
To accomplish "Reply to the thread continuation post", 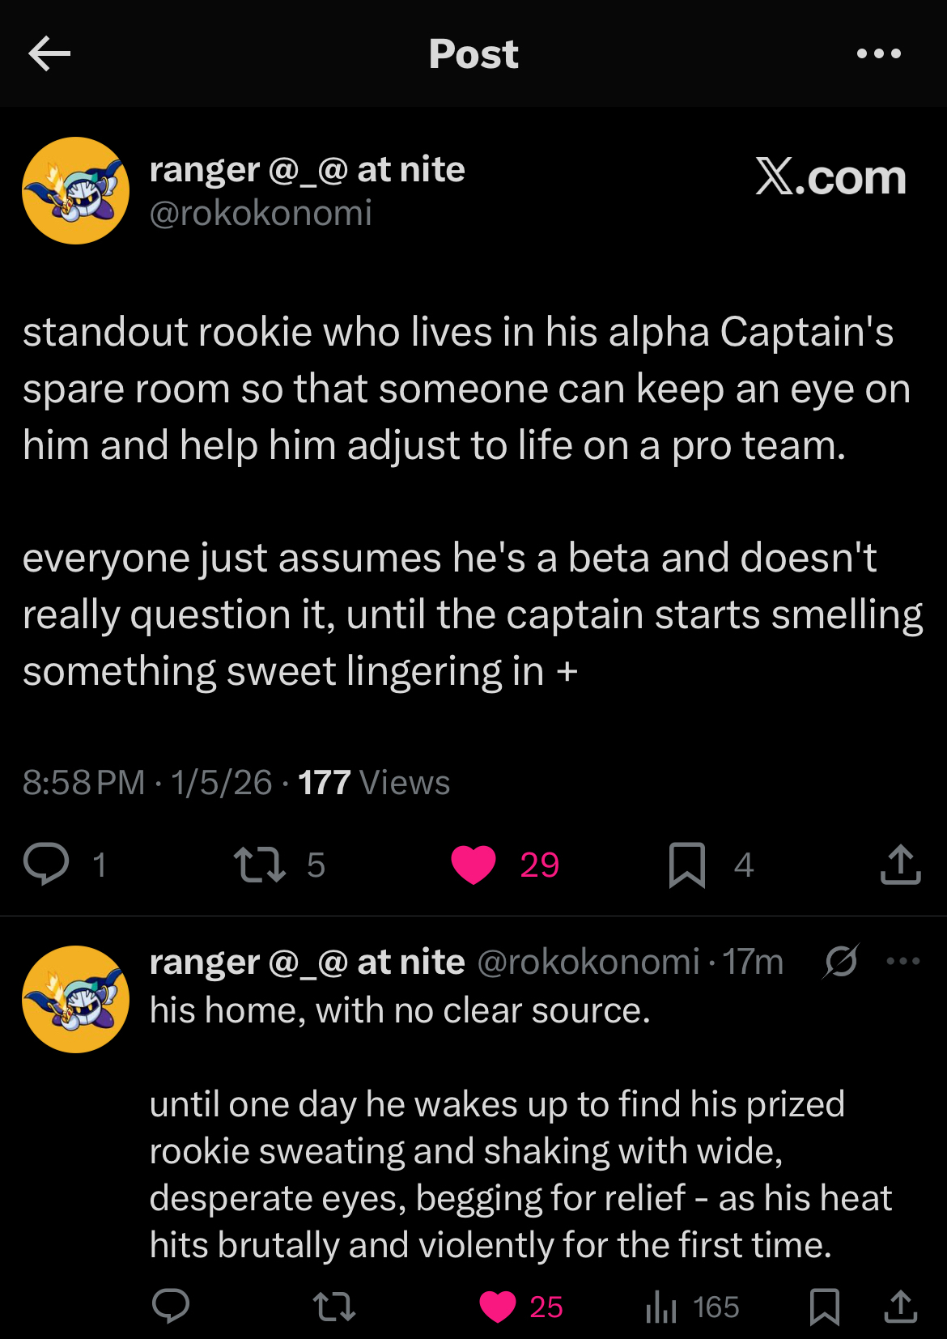I will [170, 1306].
